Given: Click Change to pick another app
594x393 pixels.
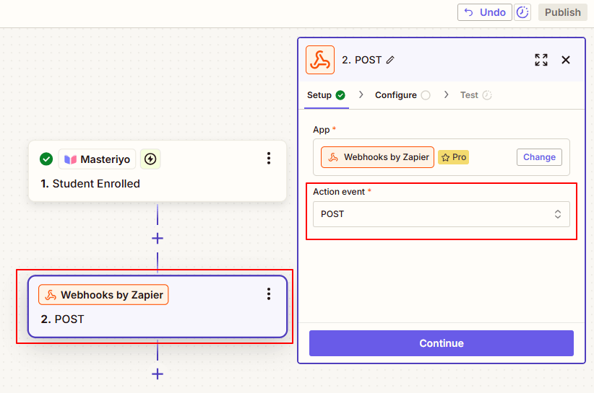Looking at the screenshot, I should [539, 157].
